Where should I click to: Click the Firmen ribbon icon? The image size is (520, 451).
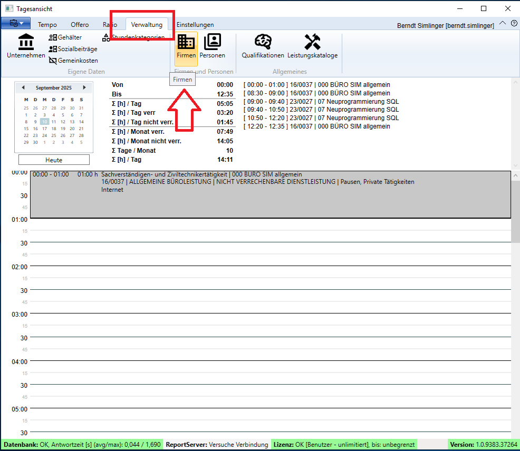pos(186,46)
